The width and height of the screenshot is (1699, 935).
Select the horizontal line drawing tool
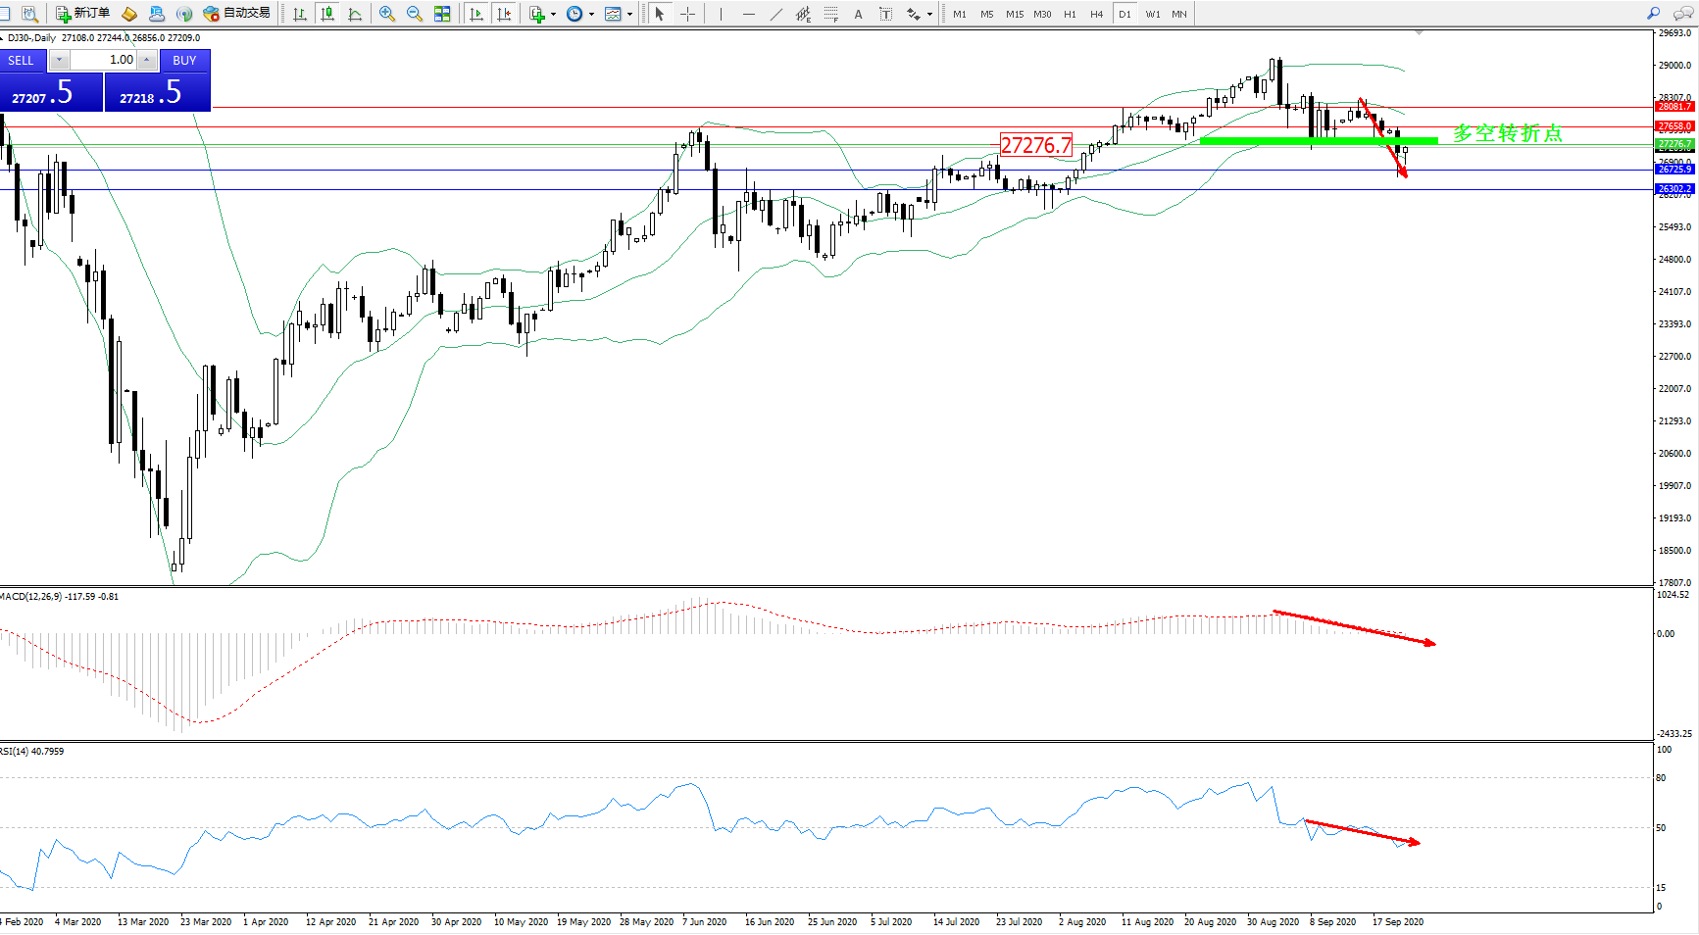749,14
